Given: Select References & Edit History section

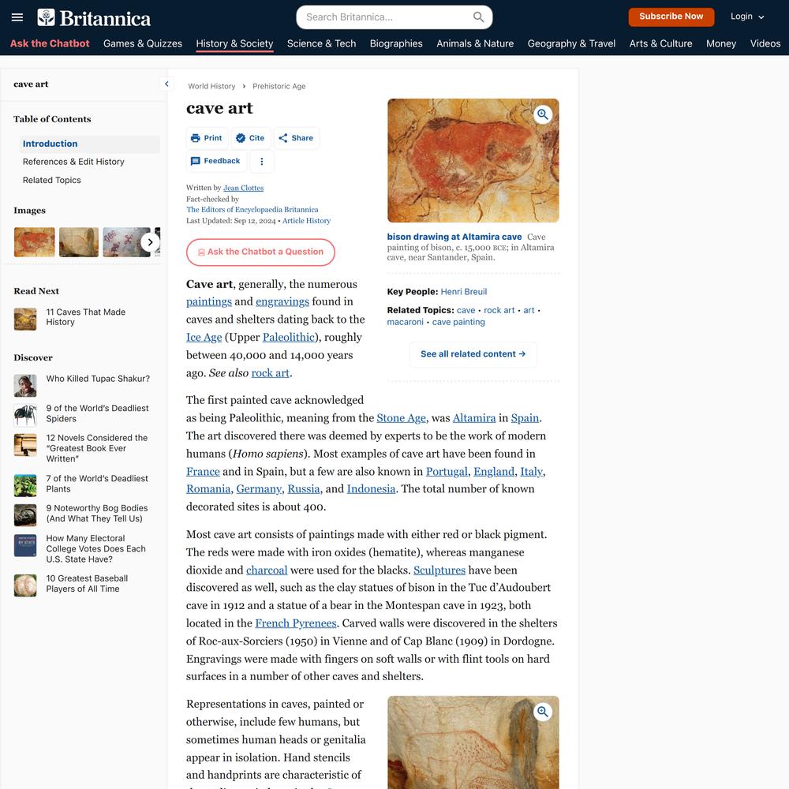Looking at the screenshot, I should (73, 162).
